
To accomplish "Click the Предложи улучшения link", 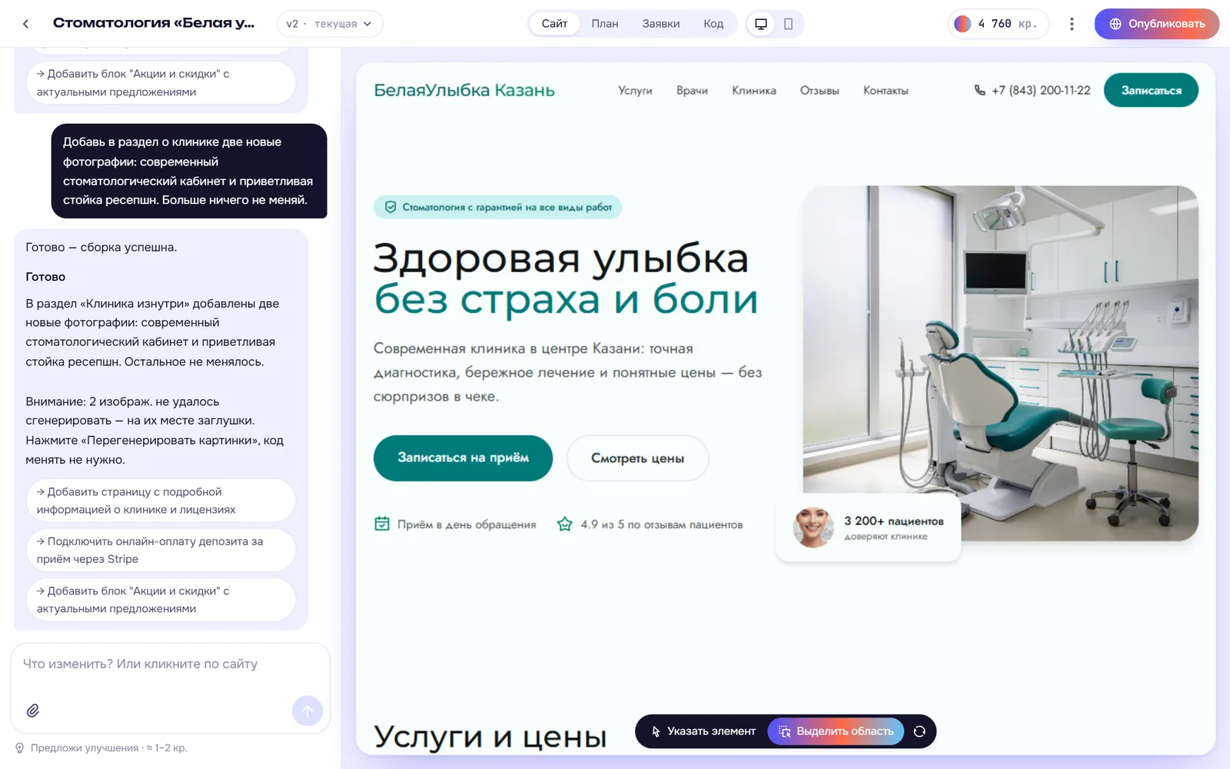I will [85, 747].
